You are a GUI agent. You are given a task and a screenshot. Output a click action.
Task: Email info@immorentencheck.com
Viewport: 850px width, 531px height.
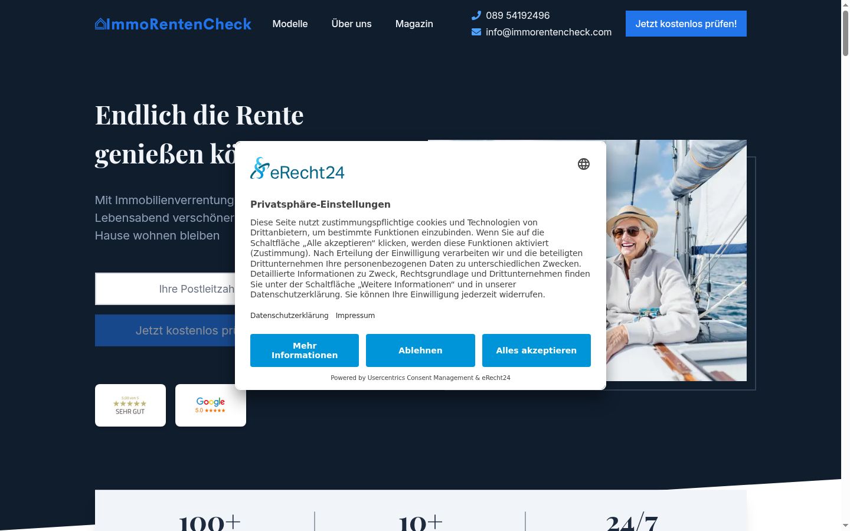point(548,32)
